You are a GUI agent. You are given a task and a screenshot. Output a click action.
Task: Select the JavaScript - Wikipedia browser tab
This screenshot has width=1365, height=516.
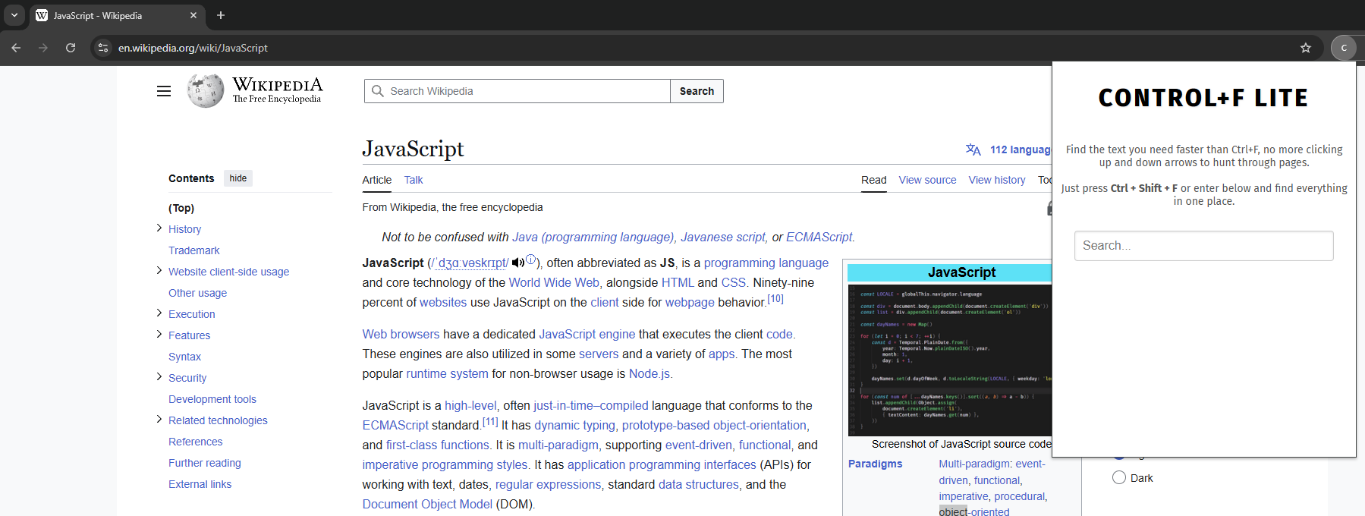[x=116, y=15]
